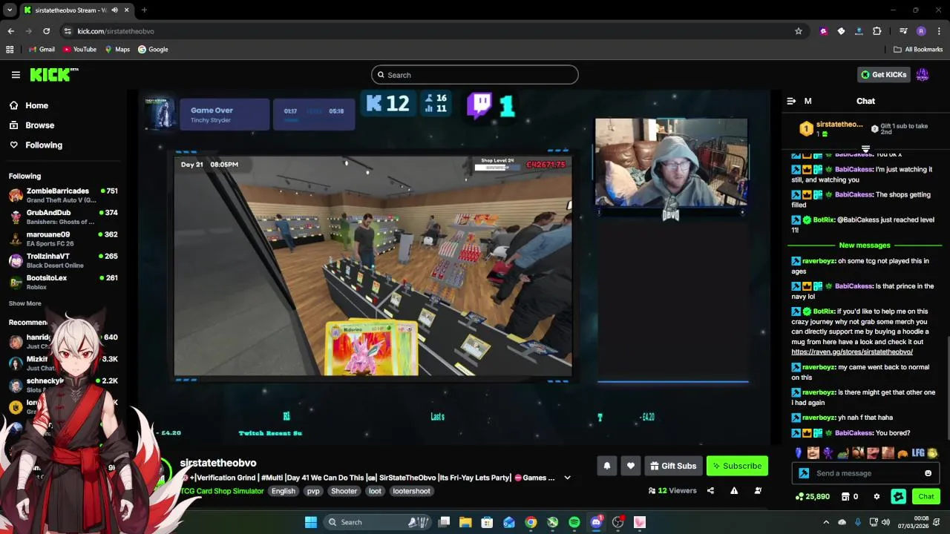Image resolution: width=950 pixels, height=534 pixels.
Task: Open the emoji picker in chat
Action: [928, 473]
